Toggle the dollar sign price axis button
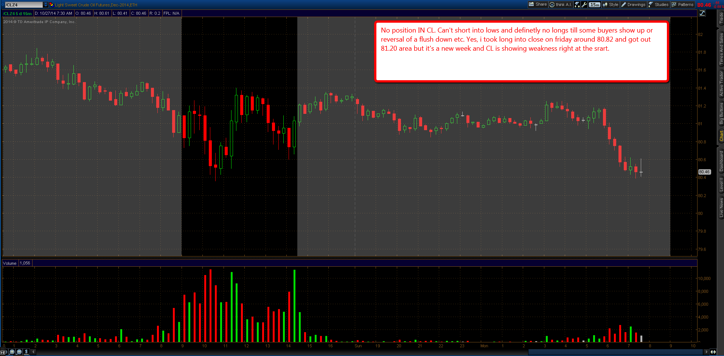The width and height of the screenshot is (724, 356). click(x=26, y=352)
